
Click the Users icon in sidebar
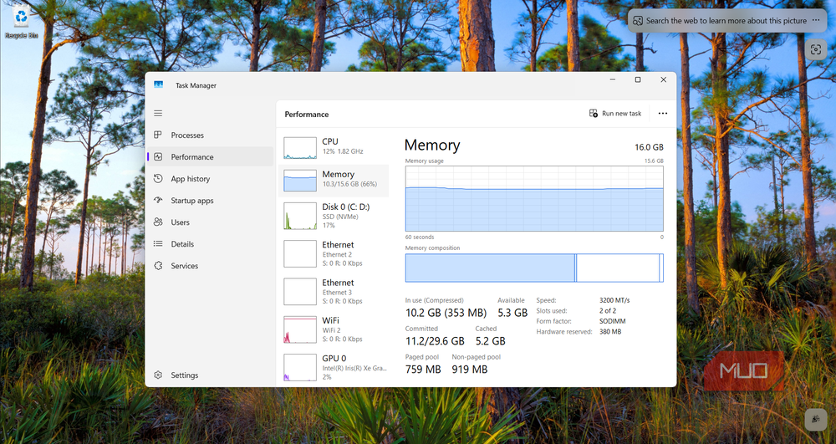pyautogui.click(x=158, y=222)
